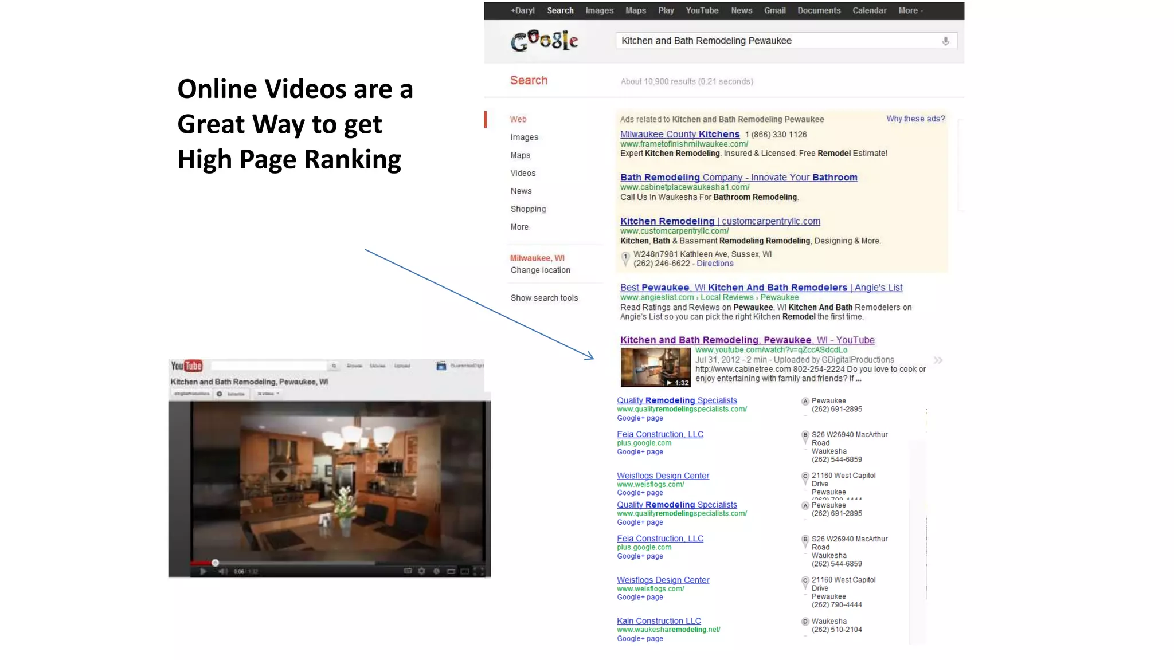Open Google+ page under Kain Construction

pyautogui.click(x=640, y=638)
